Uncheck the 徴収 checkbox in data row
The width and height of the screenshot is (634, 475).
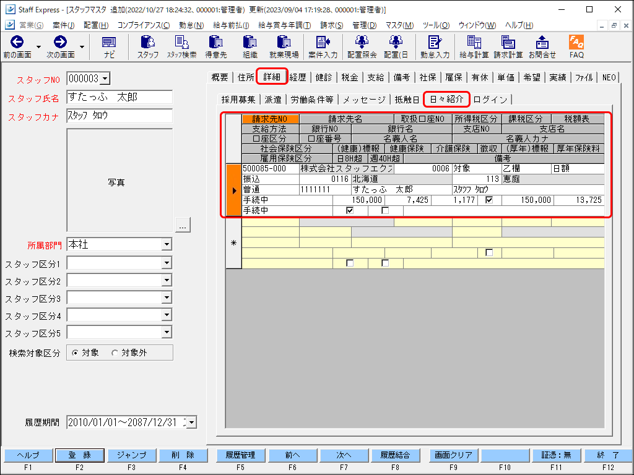489,200
